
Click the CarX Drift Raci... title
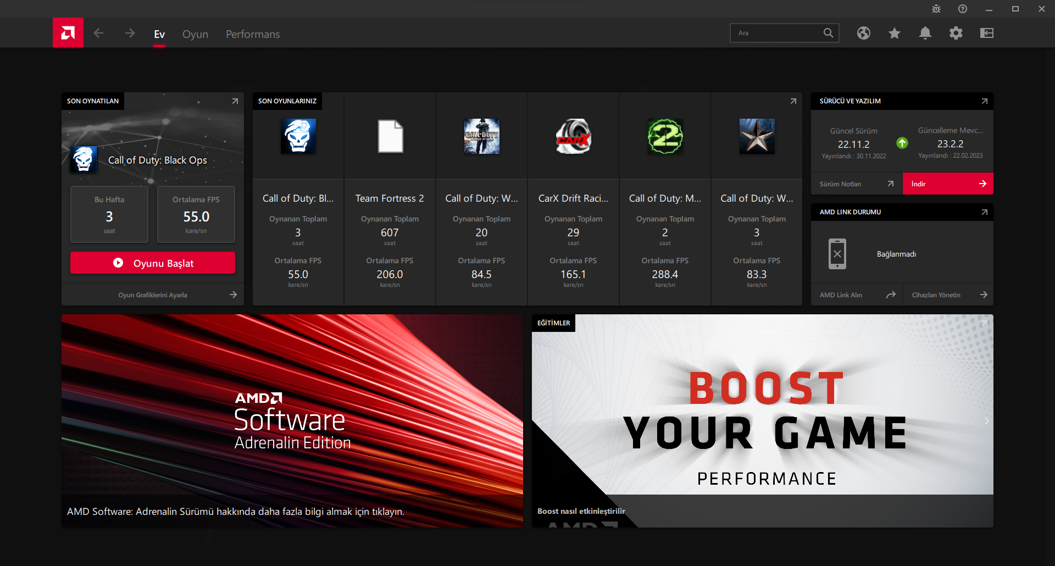click(x=573, y=198)
